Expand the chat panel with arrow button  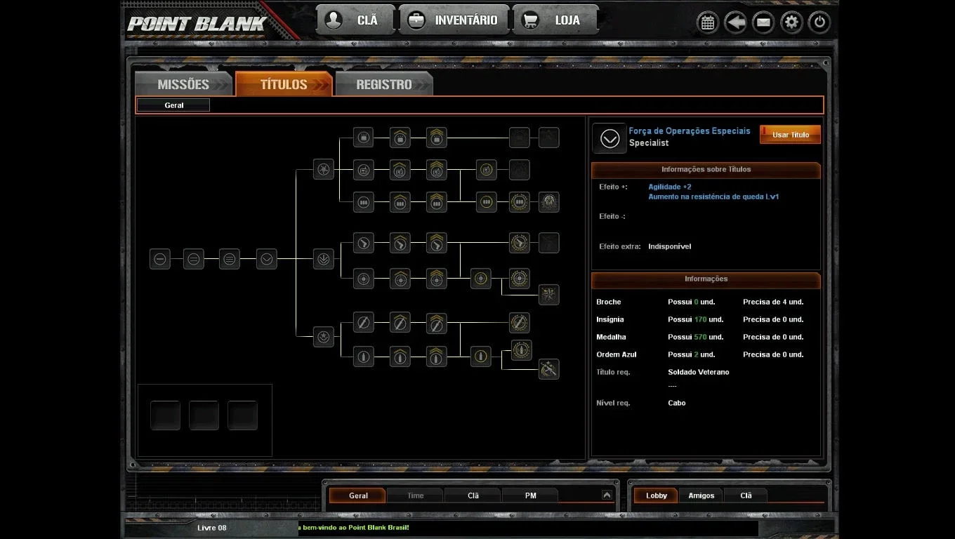(607, 495)
